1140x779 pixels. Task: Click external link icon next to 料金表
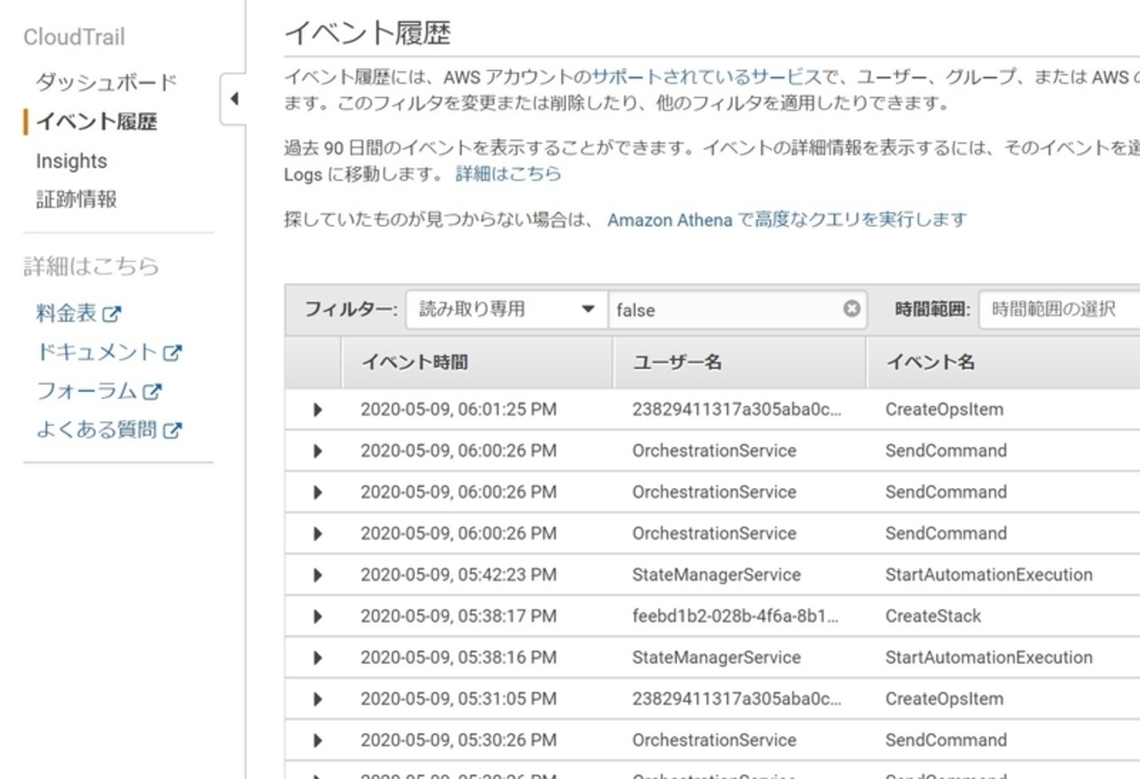[x=112, y=314]
